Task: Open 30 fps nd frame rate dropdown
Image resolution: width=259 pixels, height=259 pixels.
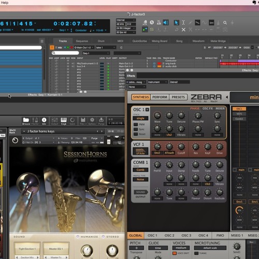Action: [x=126, y=32]
